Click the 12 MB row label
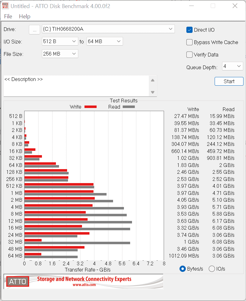 15,221
